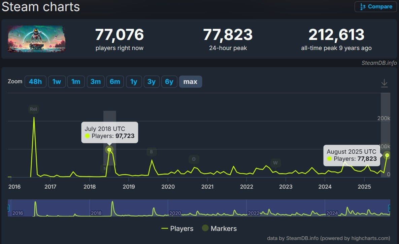Switch chart zoom to 1m
399x244 pixels.
pos(76,82)
